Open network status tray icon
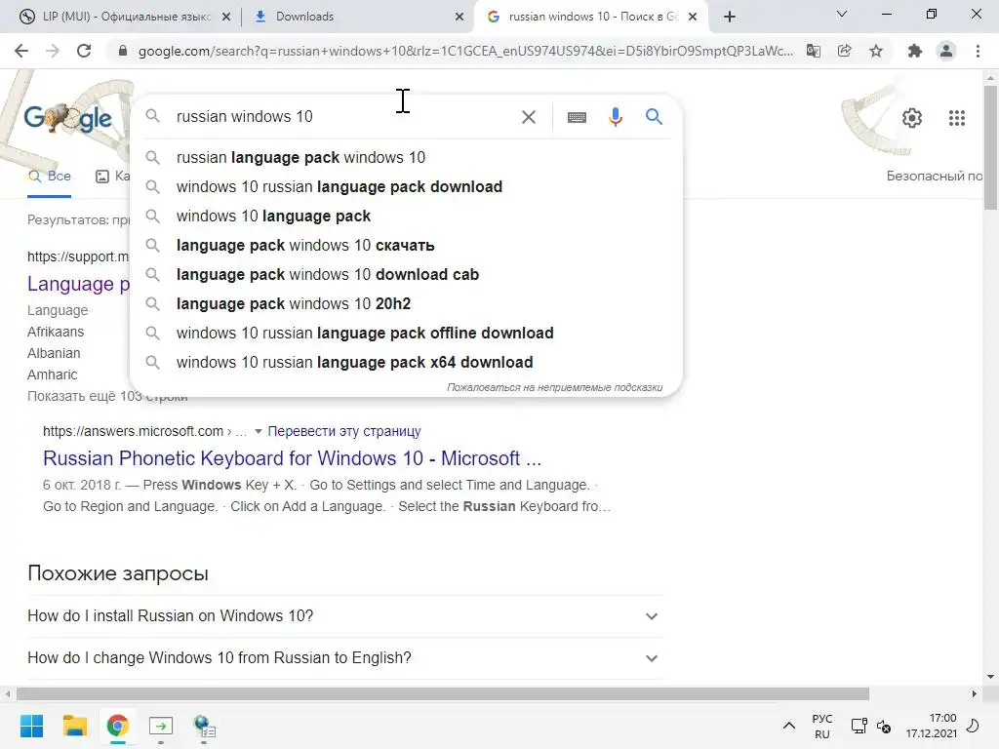 (859, 726)
